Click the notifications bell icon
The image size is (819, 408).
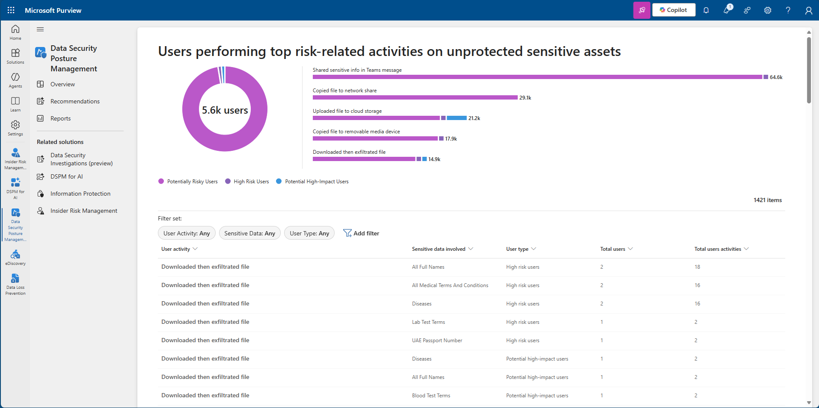706,10
